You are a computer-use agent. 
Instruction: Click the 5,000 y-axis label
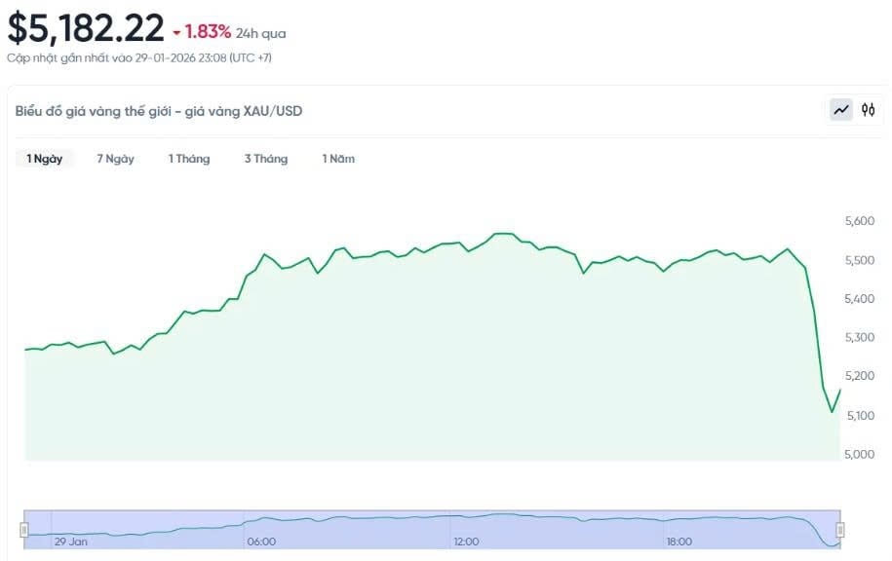pyautogui.click(x=861, y=454)
